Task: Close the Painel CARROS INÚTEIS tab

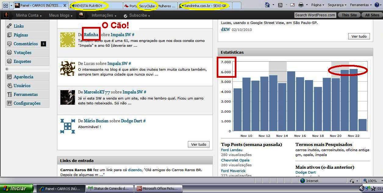Action: [x=65, y=5]
